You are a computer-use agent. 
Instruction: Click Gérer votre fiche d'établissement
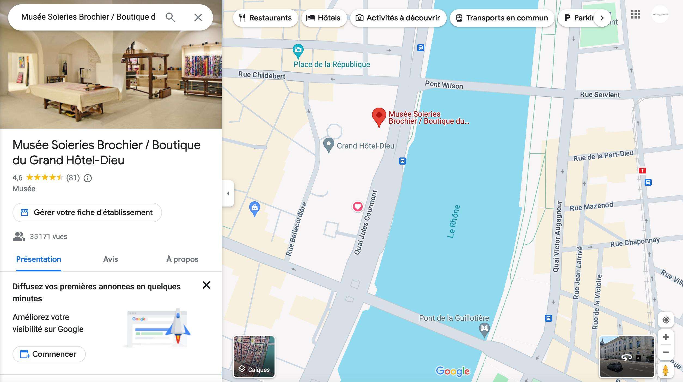tap(87, 213)
